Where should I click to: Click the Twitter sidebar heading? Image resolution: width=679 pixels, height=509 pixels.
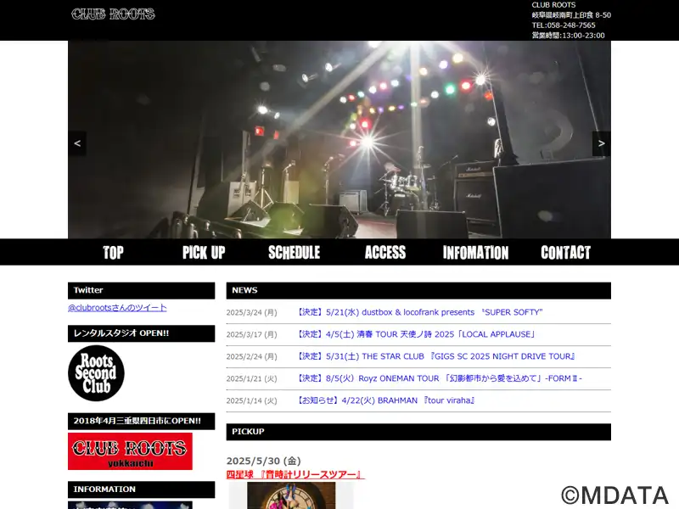141,290
